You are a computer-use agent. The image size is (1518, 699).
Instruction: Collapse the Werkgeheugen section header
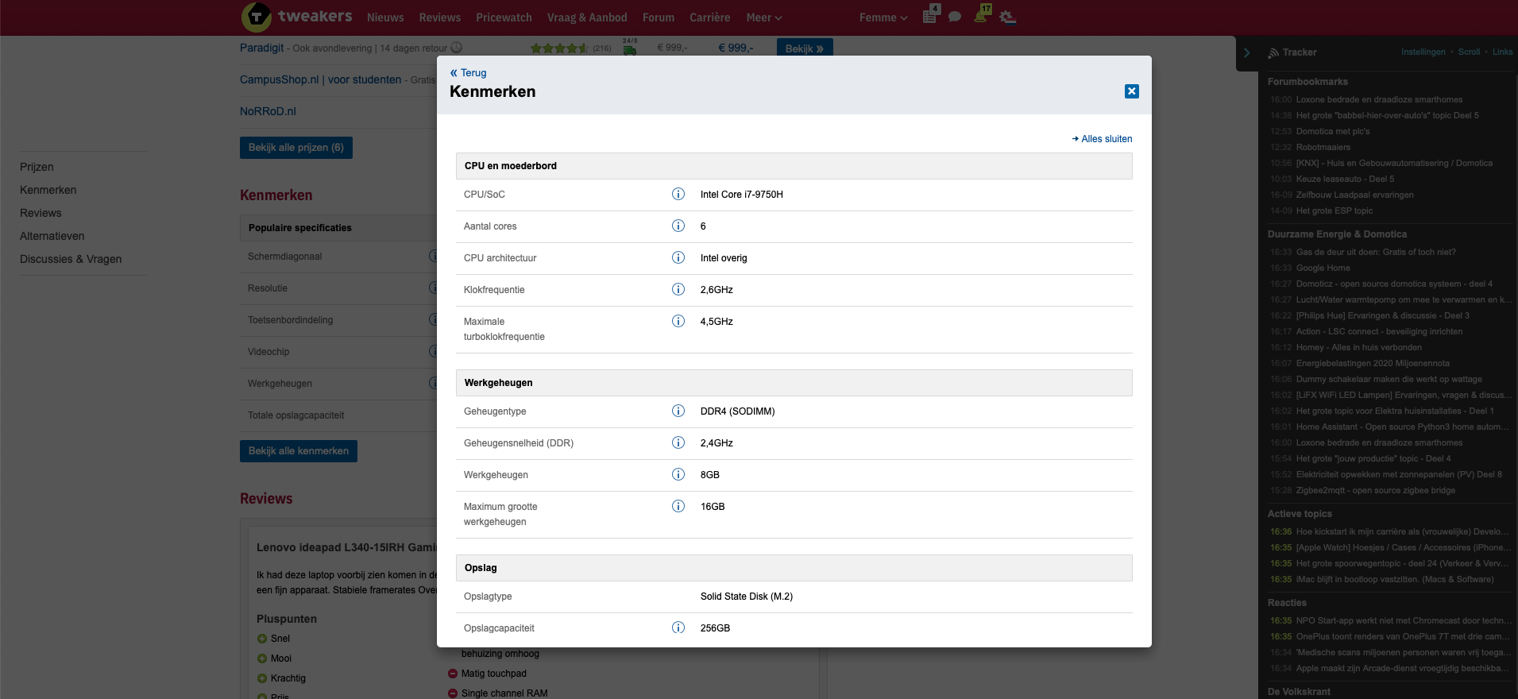click(x=794, y=383)
